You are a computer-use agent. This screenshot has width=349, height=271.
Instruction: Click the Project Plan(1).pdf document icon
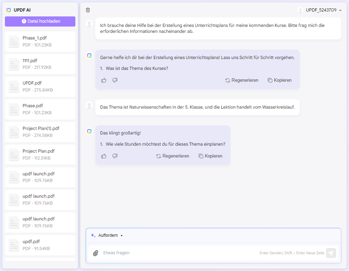click(14, 132)
